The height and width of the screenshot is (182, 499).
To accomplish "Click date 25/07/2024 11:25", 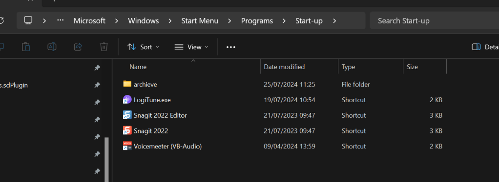I will (289, 85).
